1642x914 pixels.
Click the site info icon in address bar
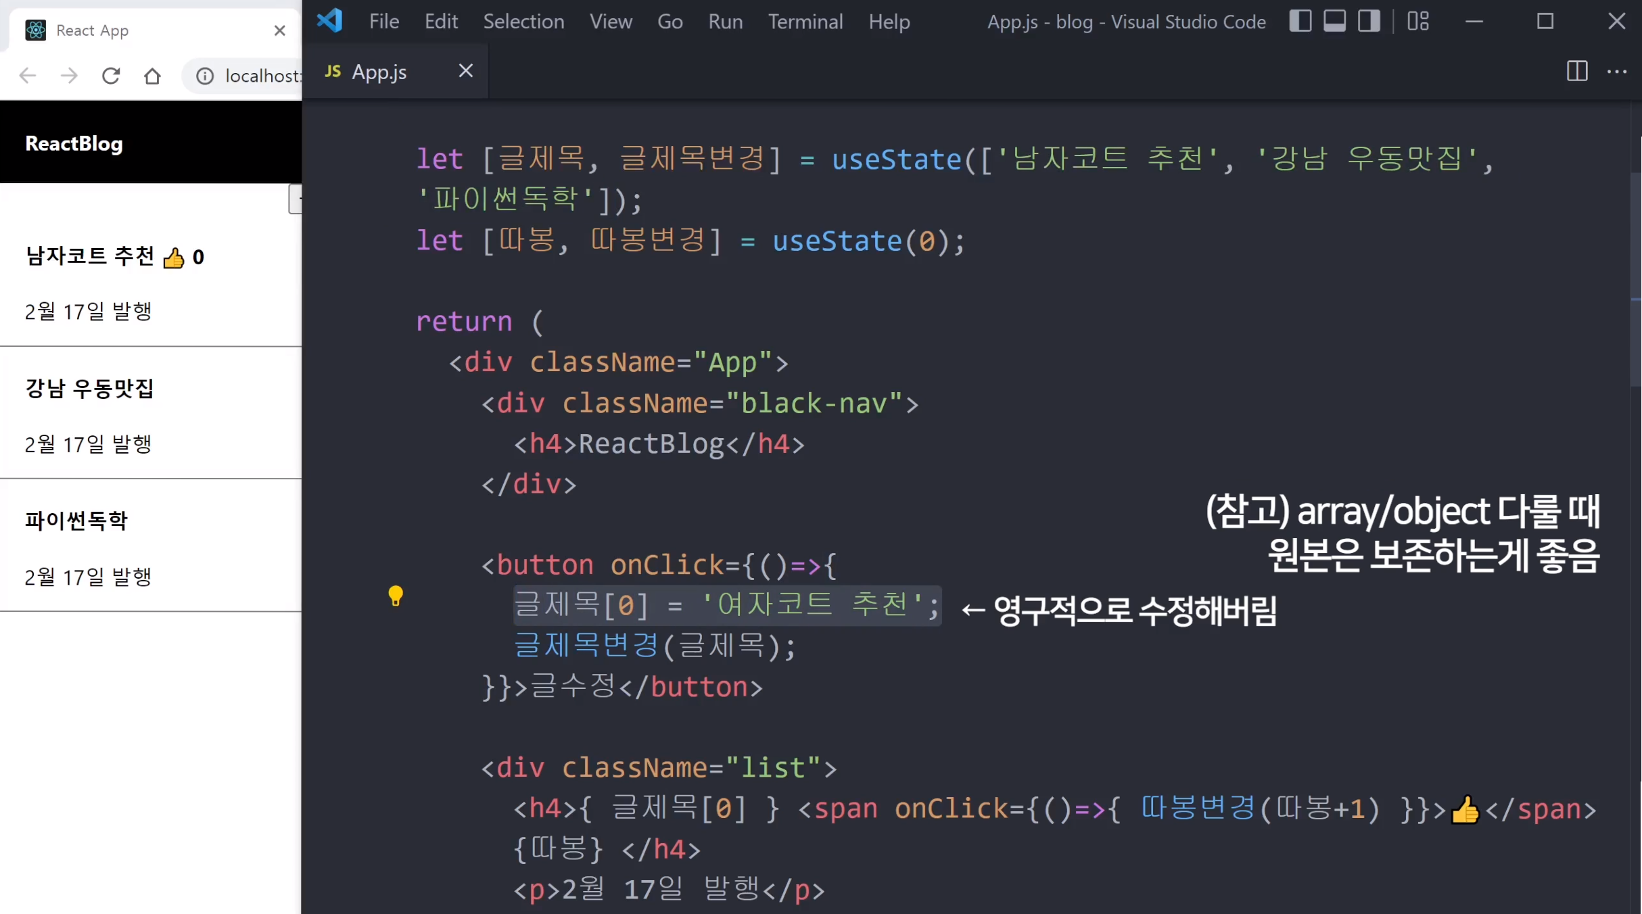pyautogui.click(x=205, y=76)
